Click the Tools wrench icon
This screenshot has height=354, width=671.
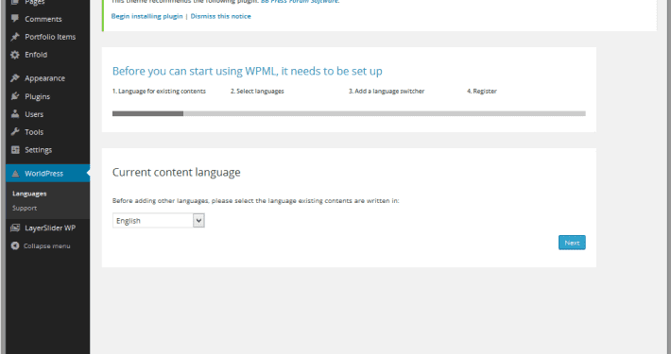(x=15, y=131)
